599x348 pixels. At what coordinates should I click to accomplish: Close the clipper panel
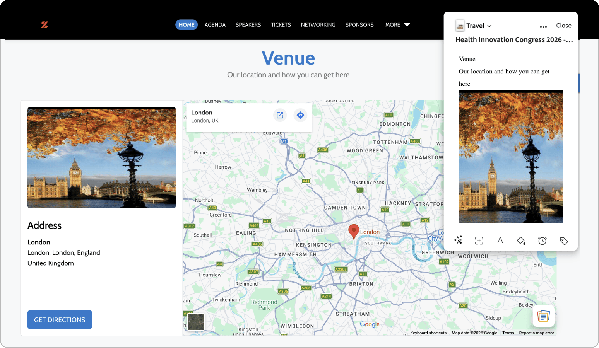point(564,26)
